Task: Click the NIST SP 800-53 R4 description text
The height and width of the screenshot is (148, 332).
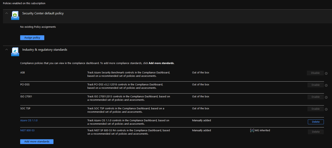Action: click(128, 132)
